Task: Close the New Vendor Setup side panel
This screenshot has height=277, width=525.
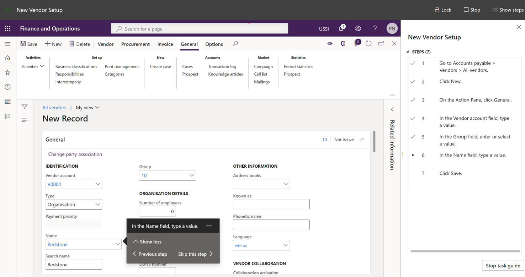Action: pyautogui.click(x=519, y=27)
